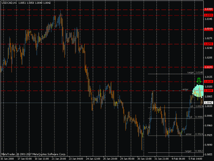Click the 1.0275 price axis value

click(209, 38)
